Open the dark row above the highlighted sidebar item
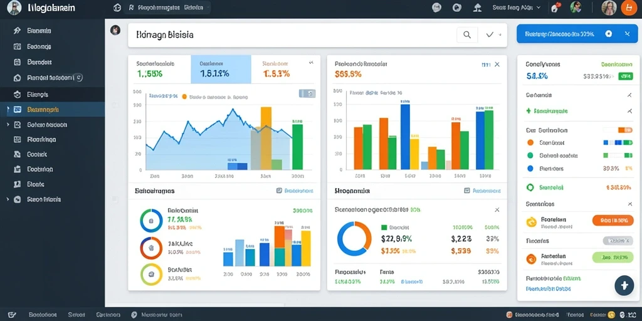Viewport: 642px width, 321px height. pos(53,94)
